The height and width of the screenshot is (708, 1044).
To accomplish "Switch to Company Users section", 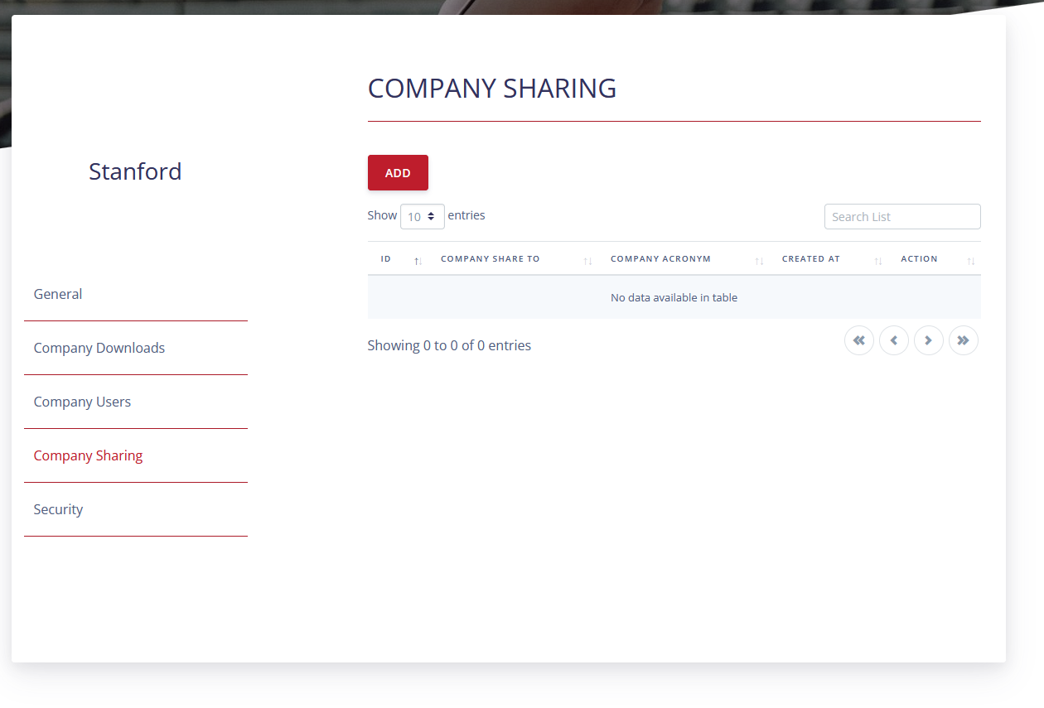I will pyautogui.click(x=82, y=402).
